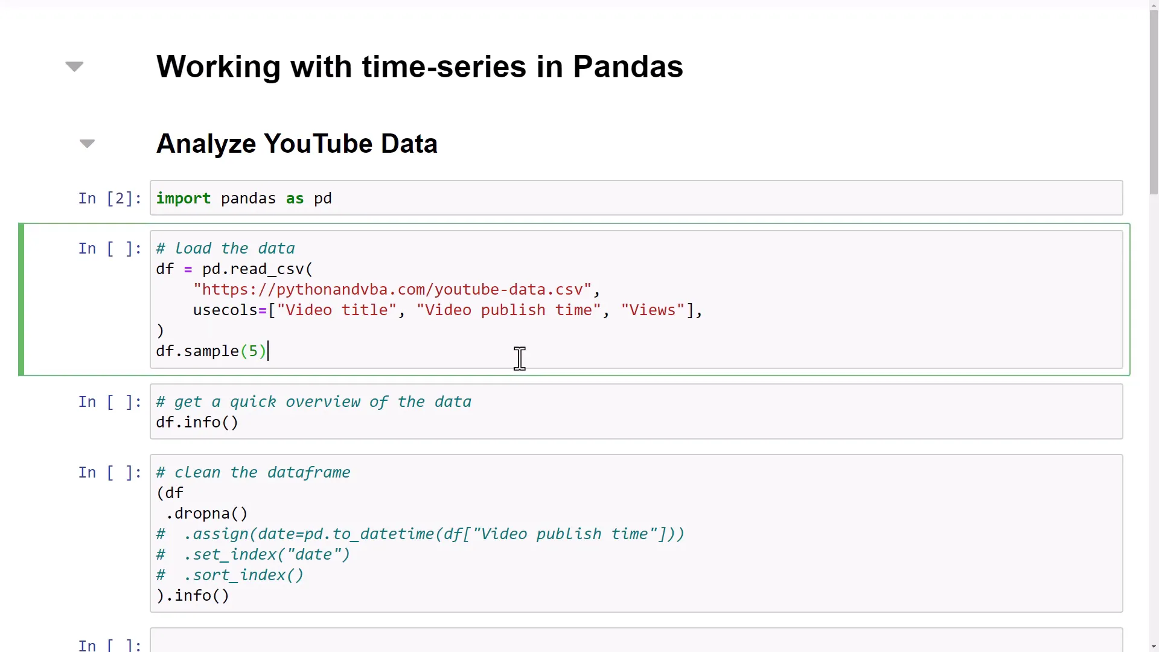The width and height of the screenshot is (1159, 652).
Task: Collapse the 'Analyze YouTube Data' section
Action: click(x=87, y=143)
